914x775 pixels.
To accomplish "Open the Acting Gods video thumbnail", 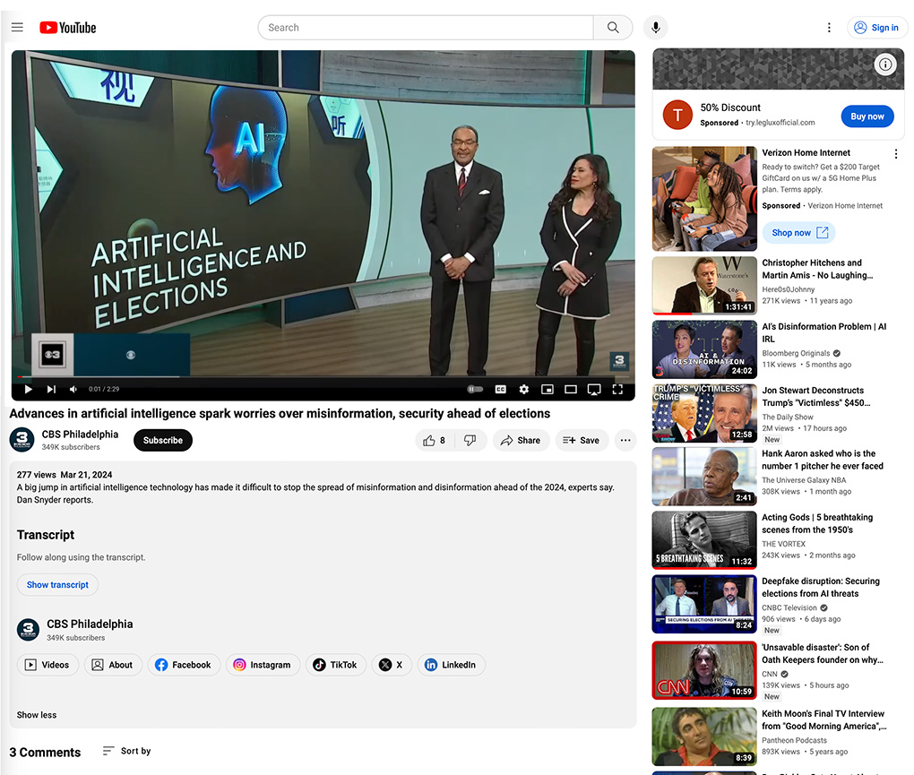I will click(x=704, y=540).
